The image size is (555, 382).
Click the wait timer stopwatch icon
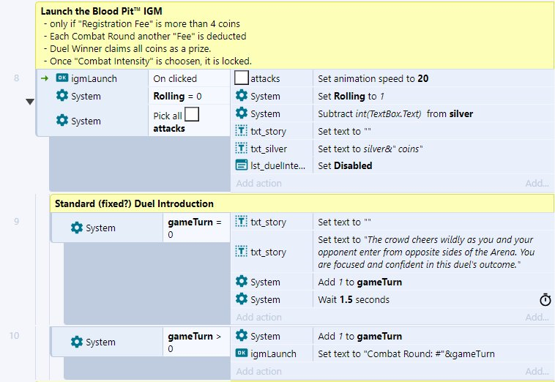(545, 299)
